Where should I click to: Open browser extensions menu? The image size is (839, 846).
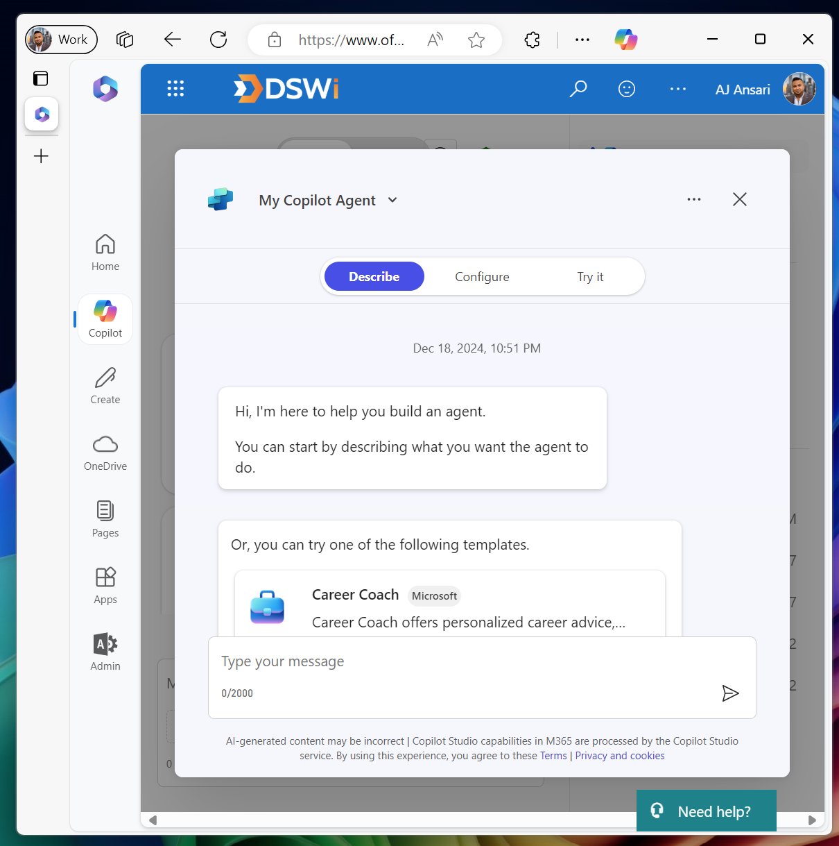(533, 40)
